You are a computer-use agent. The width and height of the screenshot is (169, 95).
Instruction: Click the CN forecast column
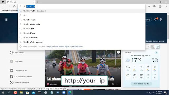click(155, 72)
